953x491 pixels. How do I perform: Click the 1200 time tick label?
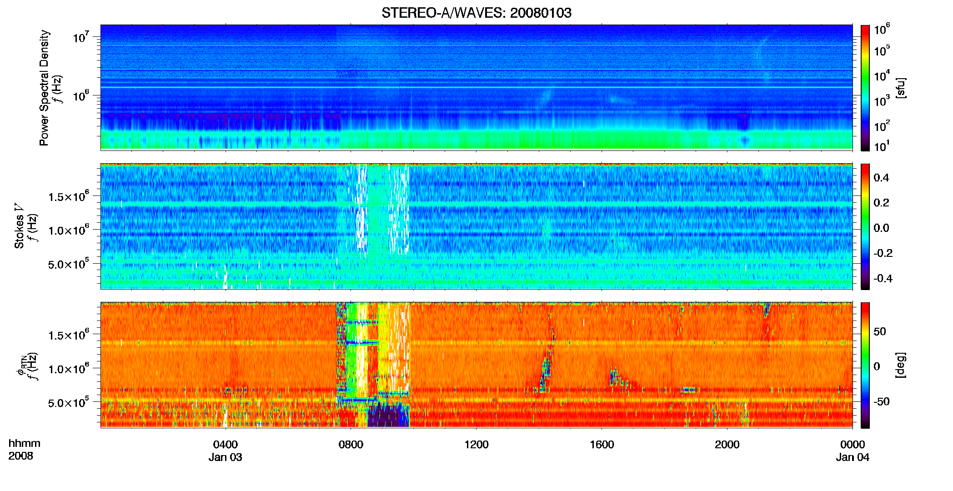coord(476,445)
